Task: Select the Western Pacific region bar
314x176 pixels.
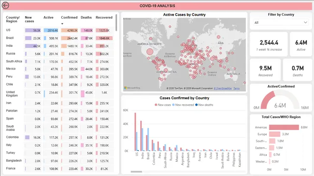Action: click(x=269, y=161)
